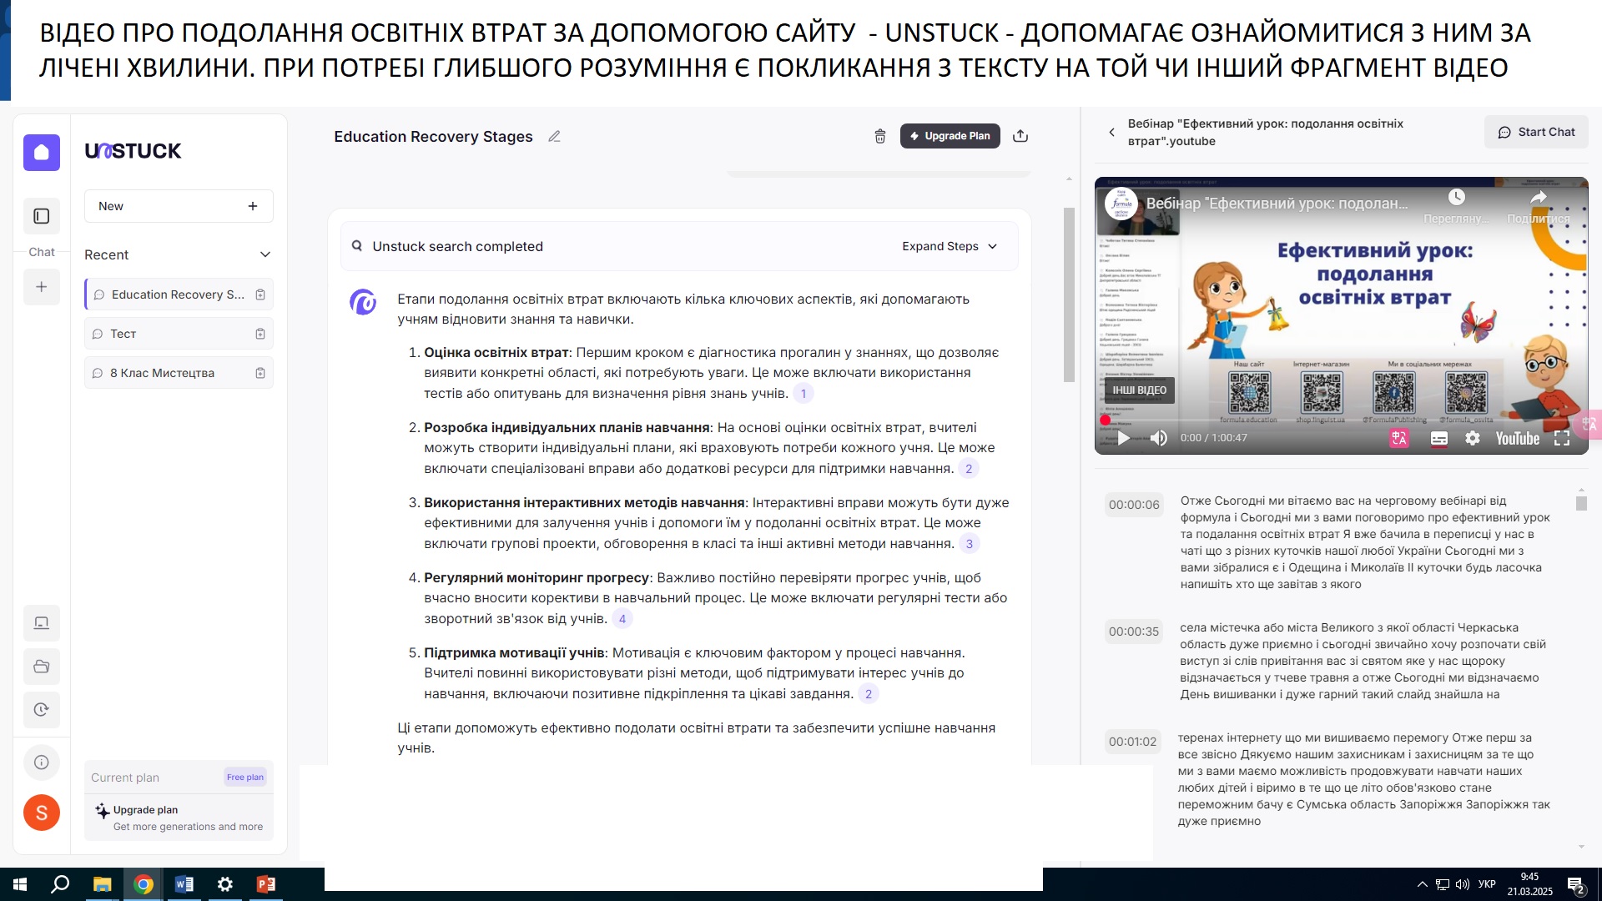Viewport: 1602px width, 901px height.
Task: Click Watch Later clock icon on video
Action: point(1456,197)
